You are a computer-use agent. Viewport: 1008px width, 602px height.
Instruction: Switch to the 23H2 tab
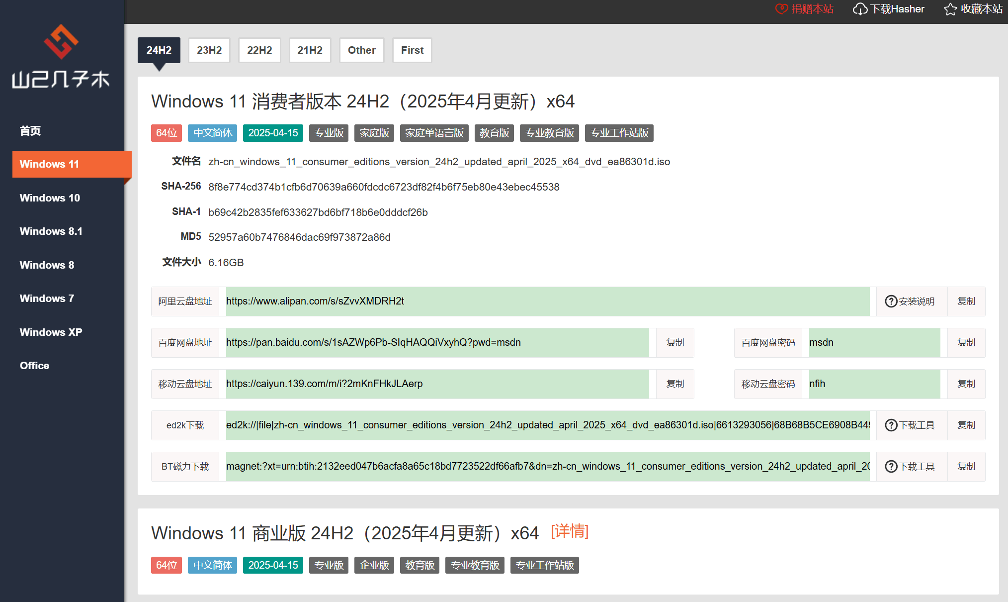coord(209,50)
